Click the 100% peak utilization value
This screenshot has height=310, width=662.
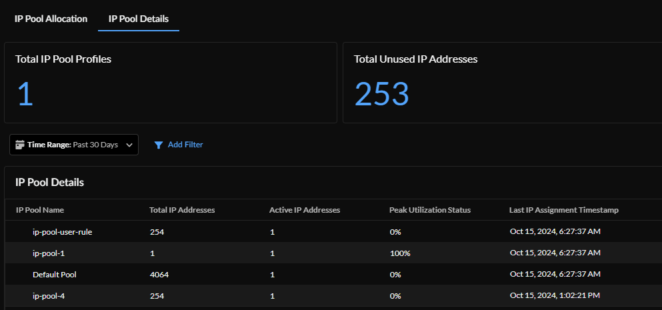(x=400, y=253)
